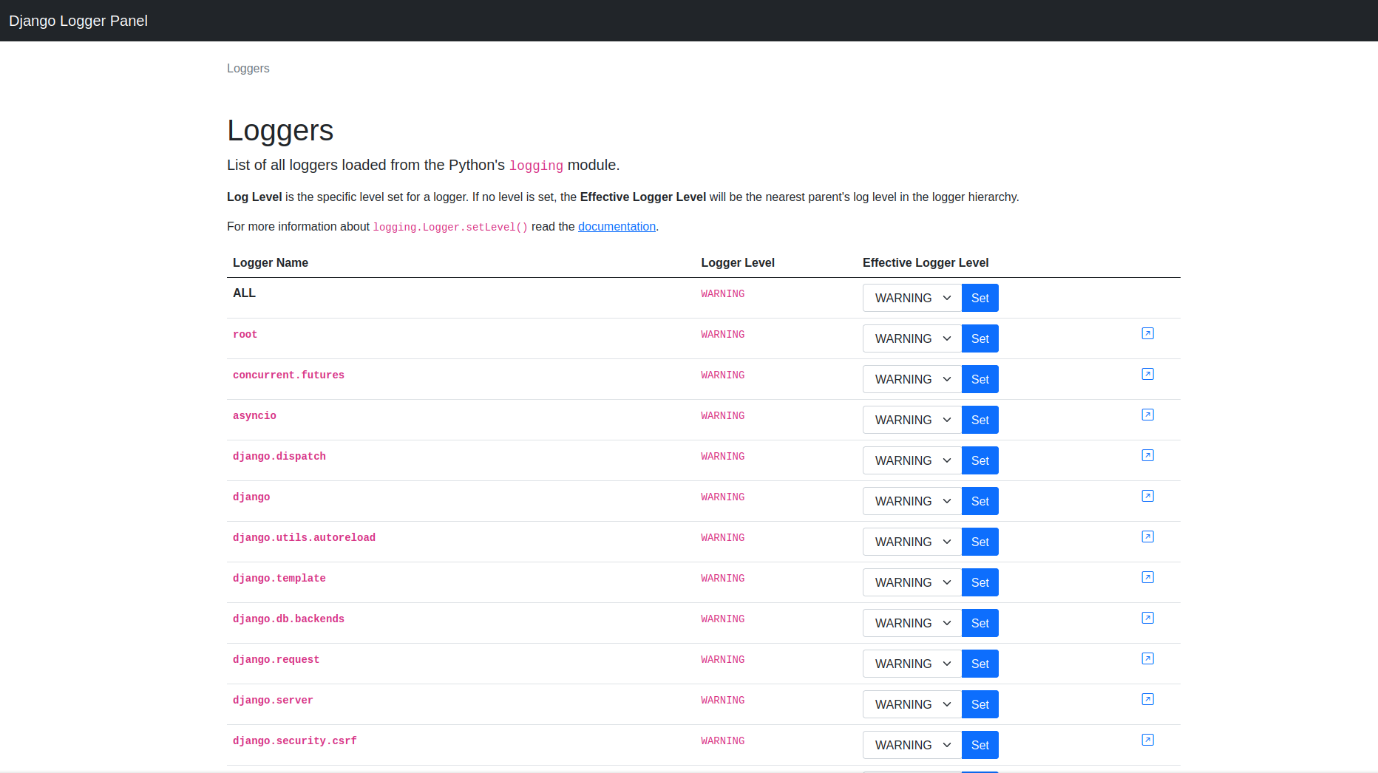Open external link icon for django.request row
1378x773 pixels.
tap(1147, 658)
